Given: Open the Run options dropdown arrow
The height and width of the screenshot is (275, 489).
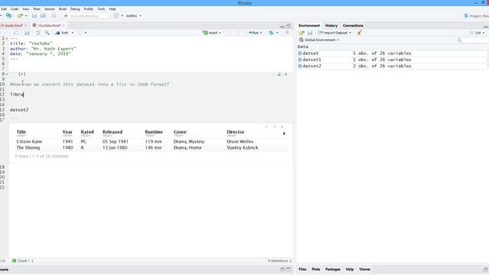Looking at the screenshot, I should pos(261,33).
